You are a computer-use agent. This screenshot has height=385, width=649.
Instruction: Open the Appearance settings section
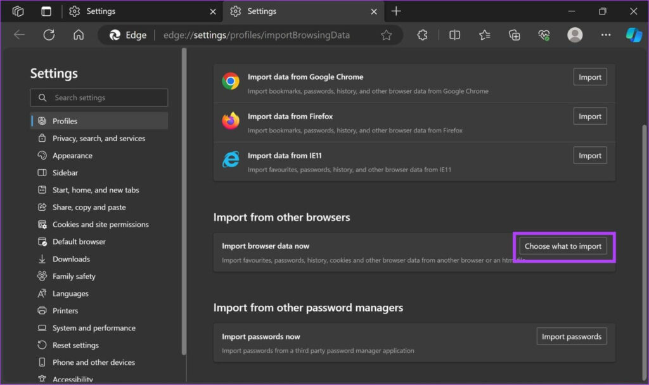(x=72, y=155)
